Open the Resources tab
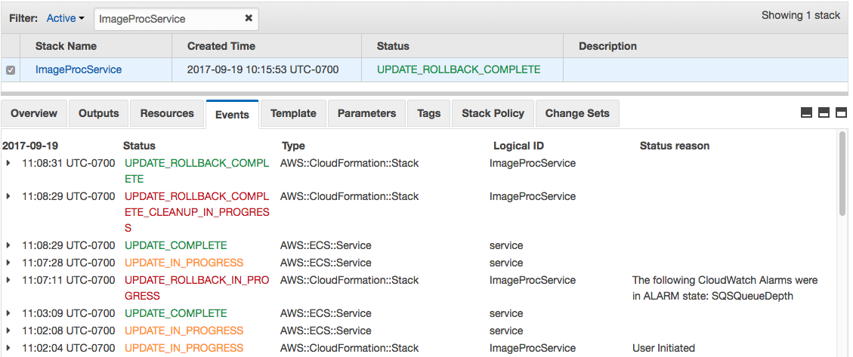The image size is (853, 357). 167,113
